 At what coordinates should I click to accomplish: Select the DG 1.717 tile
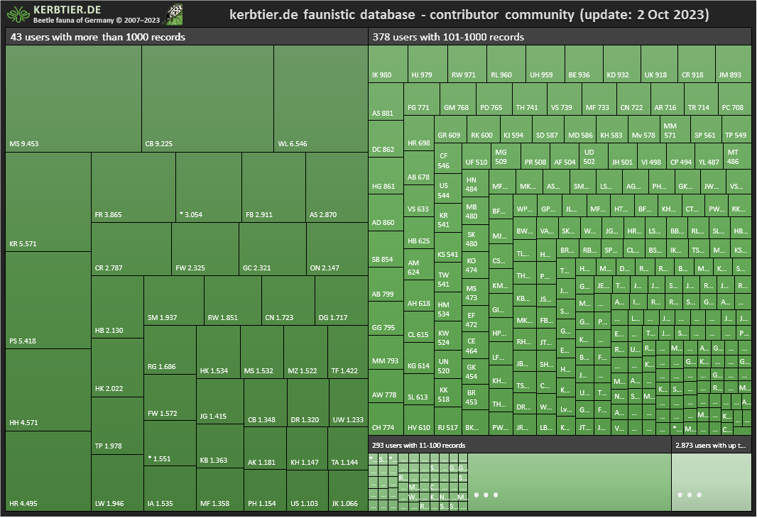(342, 300)
